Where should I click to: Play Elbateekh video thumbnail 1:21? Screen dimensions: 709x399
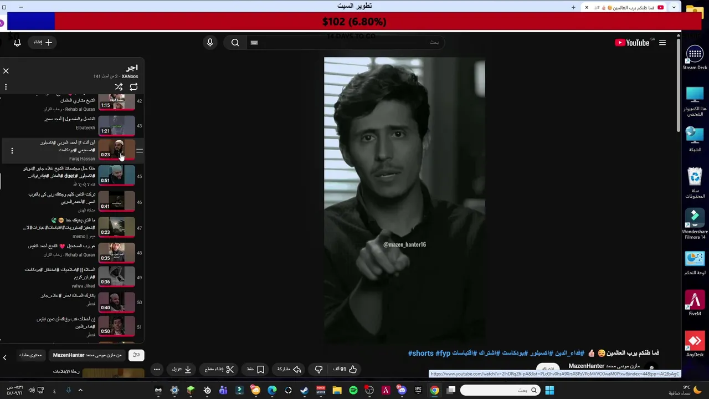[x=117, y=126]
